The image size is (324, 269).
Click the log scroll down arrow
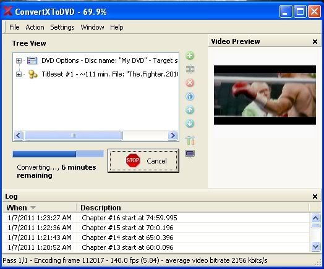pyautogui.click(x=315, y=247)
